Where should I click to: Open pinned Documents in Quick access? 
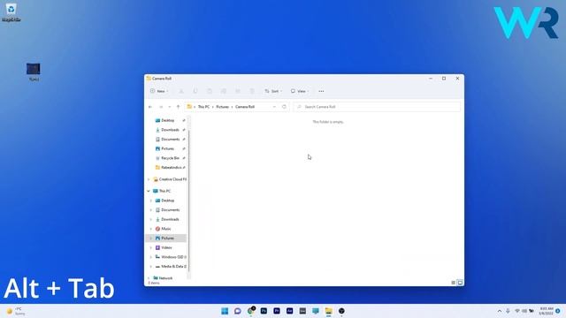click(171, 140)
